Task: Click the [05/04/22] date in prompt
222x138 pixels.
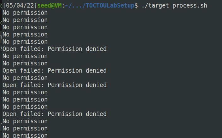Action: point(20,6)
